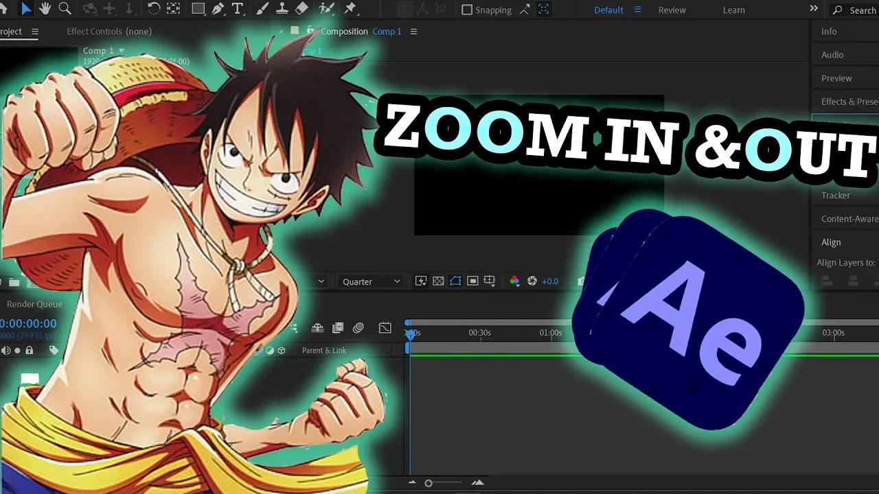Screen dimensions: 879x494
Task: Select the Type tool
Action: 238,9
